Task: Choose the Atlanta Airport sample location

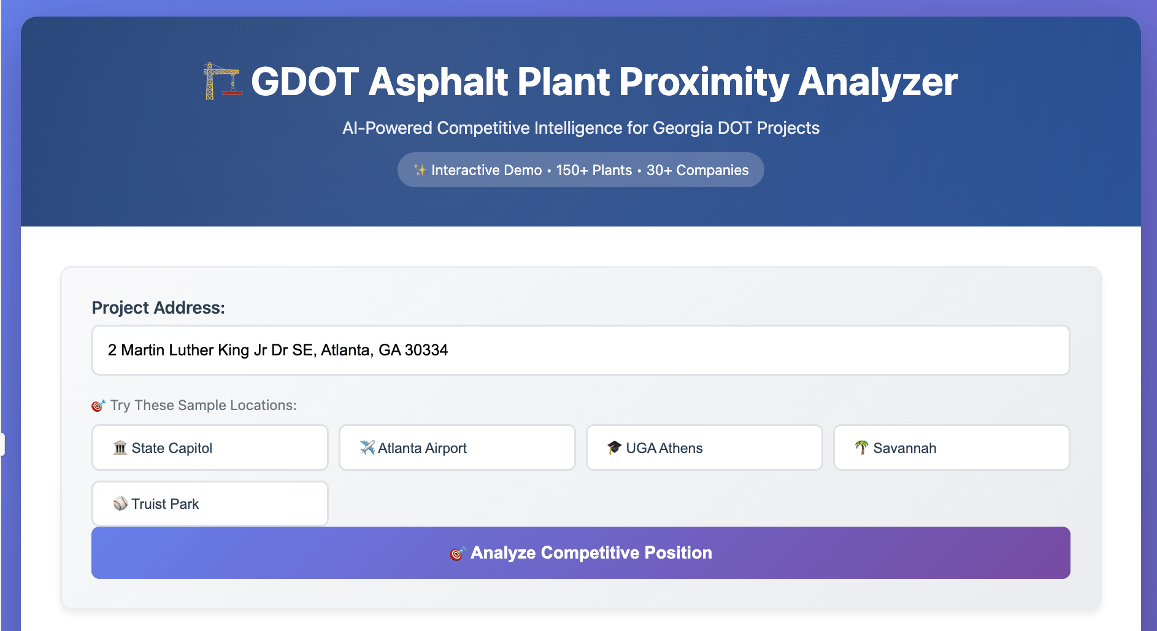Action: click(x=457, y=447)
